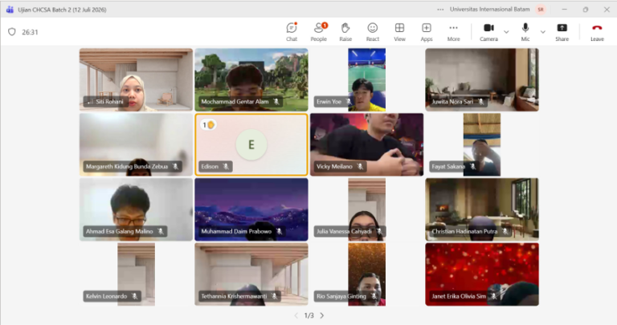The width and height of the screenshot is (617, 325).
Task: Go to the previous participants page
Action: click(296, 315)
